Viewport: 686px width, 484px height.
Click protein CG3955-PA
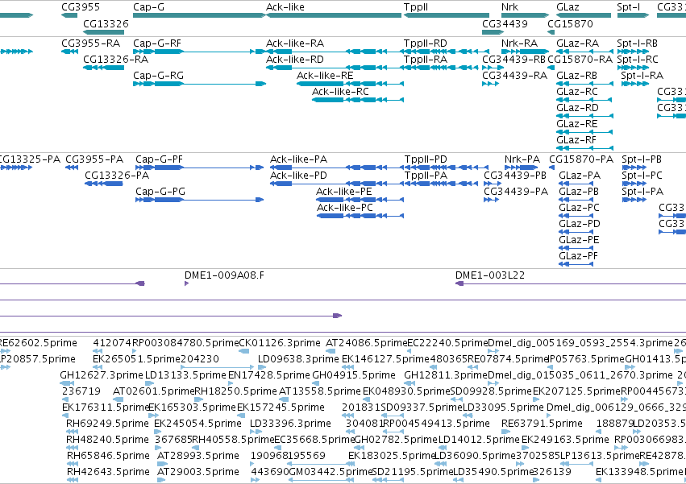click(72, 168)
